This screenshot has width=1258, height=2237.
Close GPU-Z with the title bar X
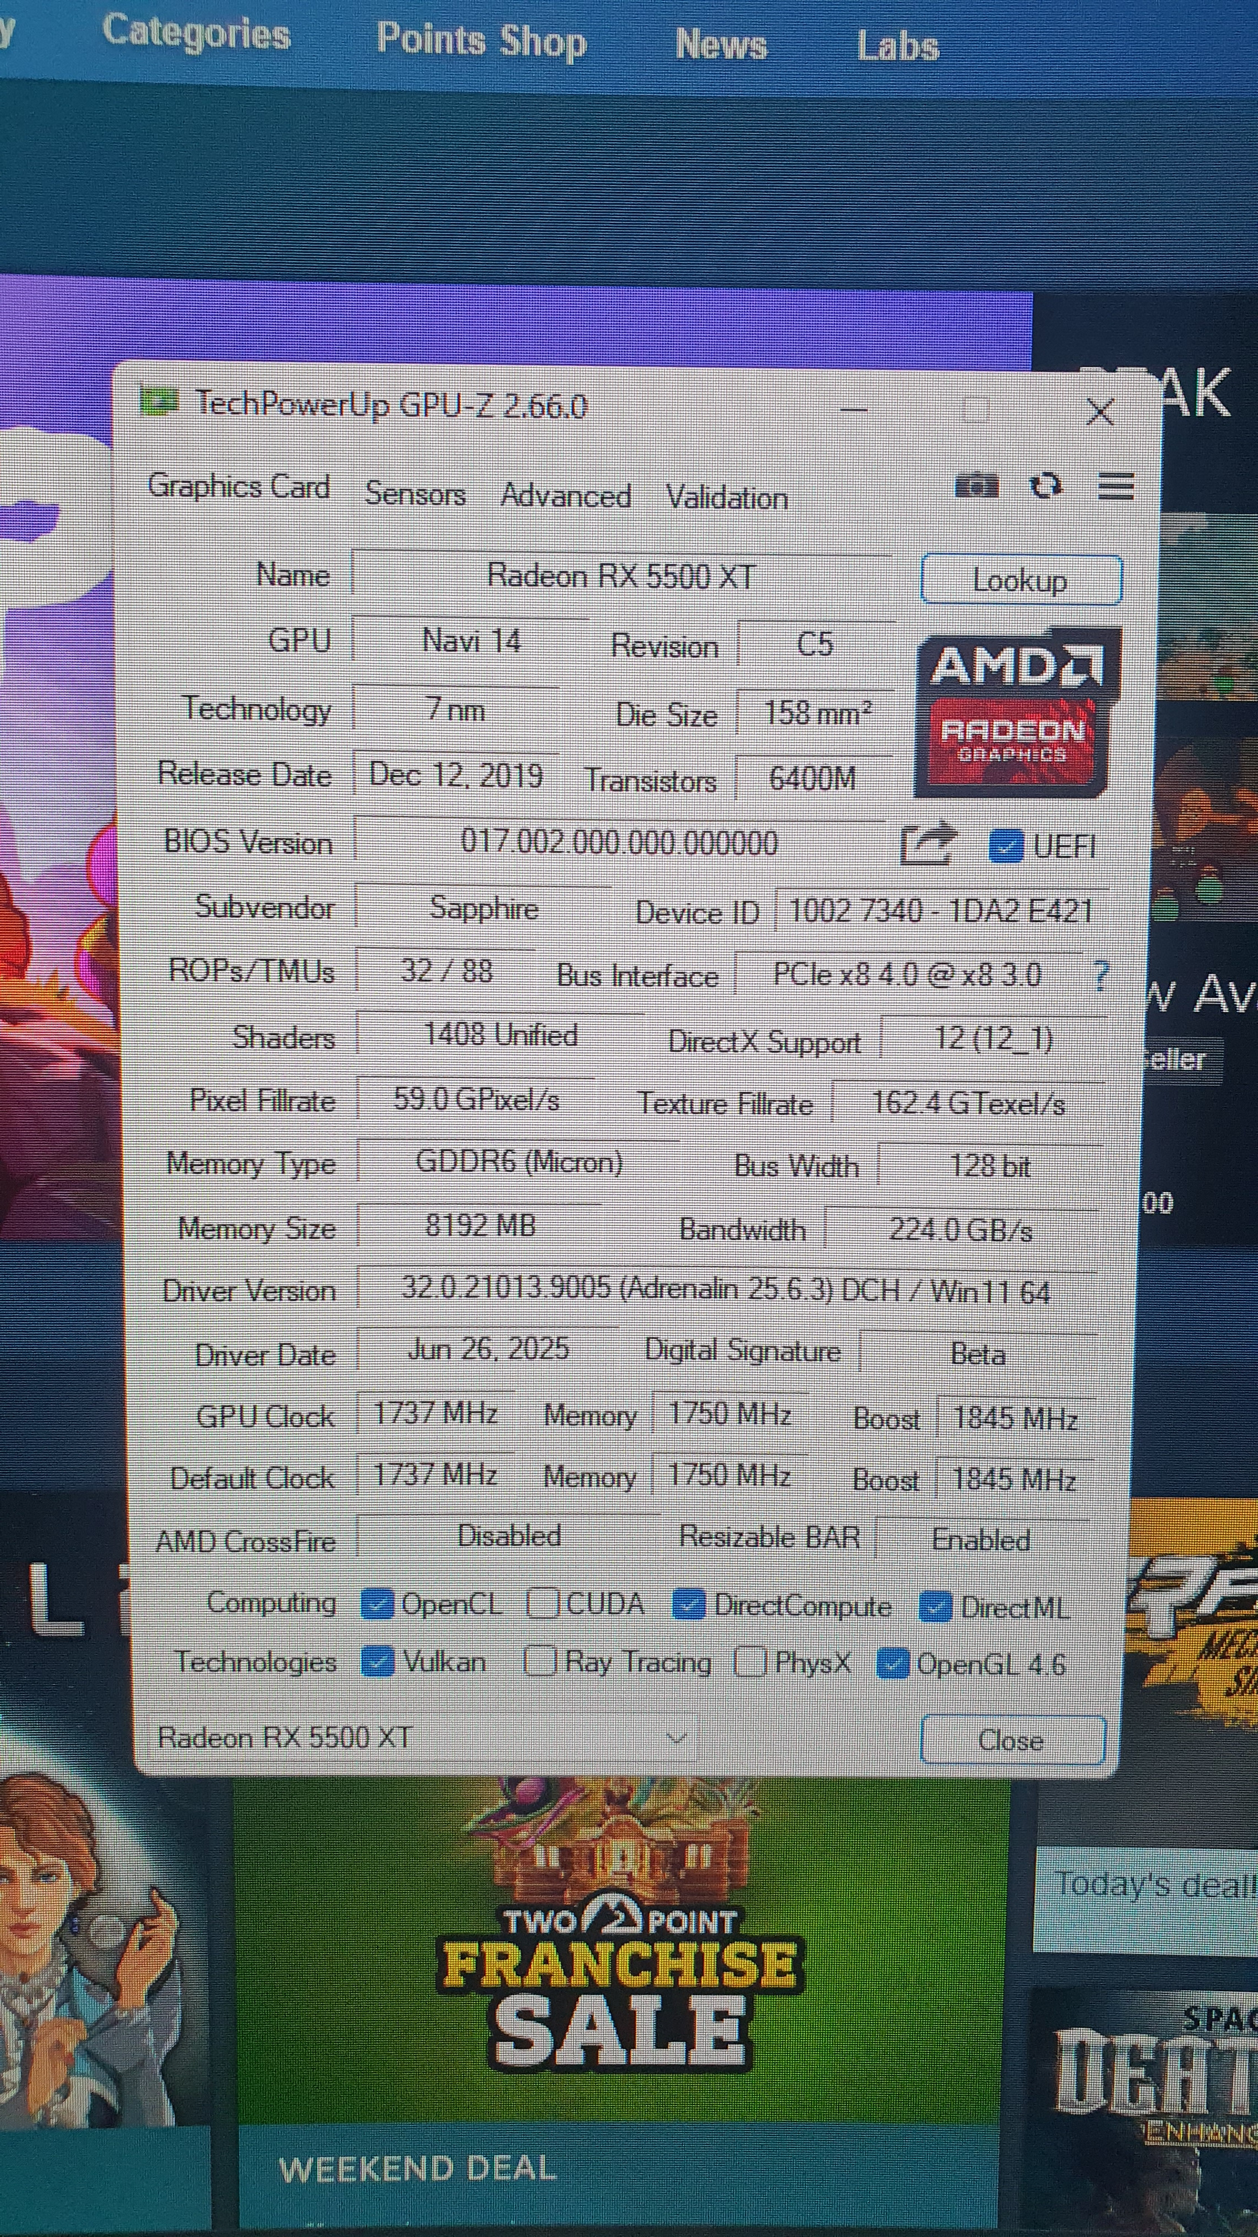pyautogui.click(x=1100, y=412)
